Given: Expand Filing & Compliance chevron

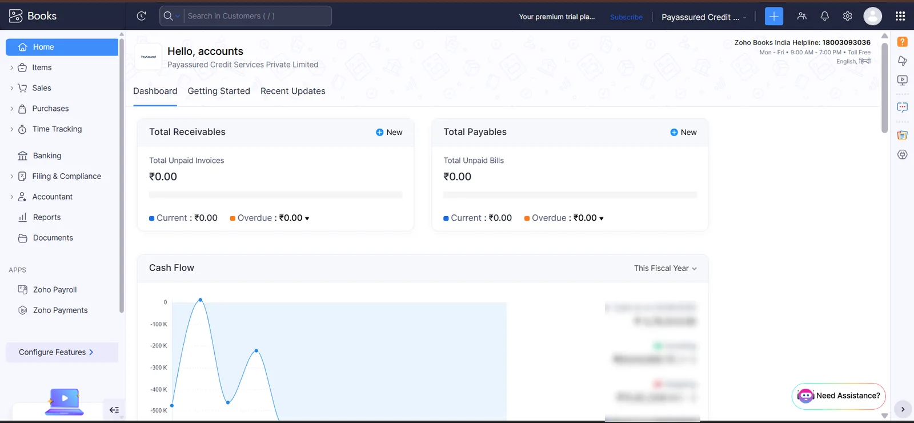Looking at the screenshot, I should click(11, 176).
